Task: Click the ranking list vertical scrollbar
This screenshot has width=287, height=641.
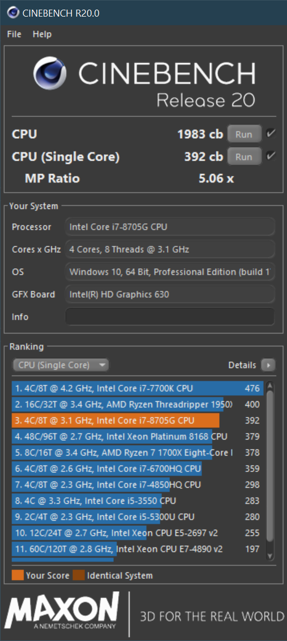Action: click(269, 471)
